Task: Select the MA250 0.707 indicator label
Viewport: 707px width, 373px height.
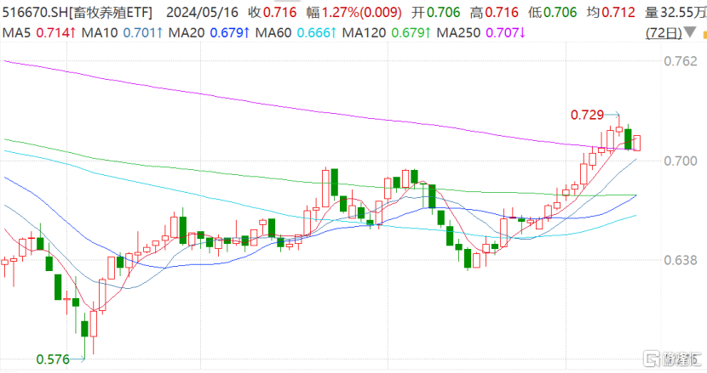Action: 481,33
